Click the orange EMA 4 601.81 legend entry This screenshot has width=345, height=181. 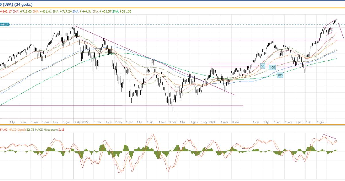point(43,11)
